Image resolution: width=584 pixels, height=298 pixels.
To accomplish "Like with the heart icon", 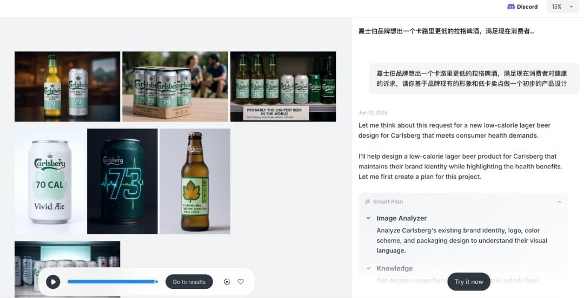I will [241, 282].
